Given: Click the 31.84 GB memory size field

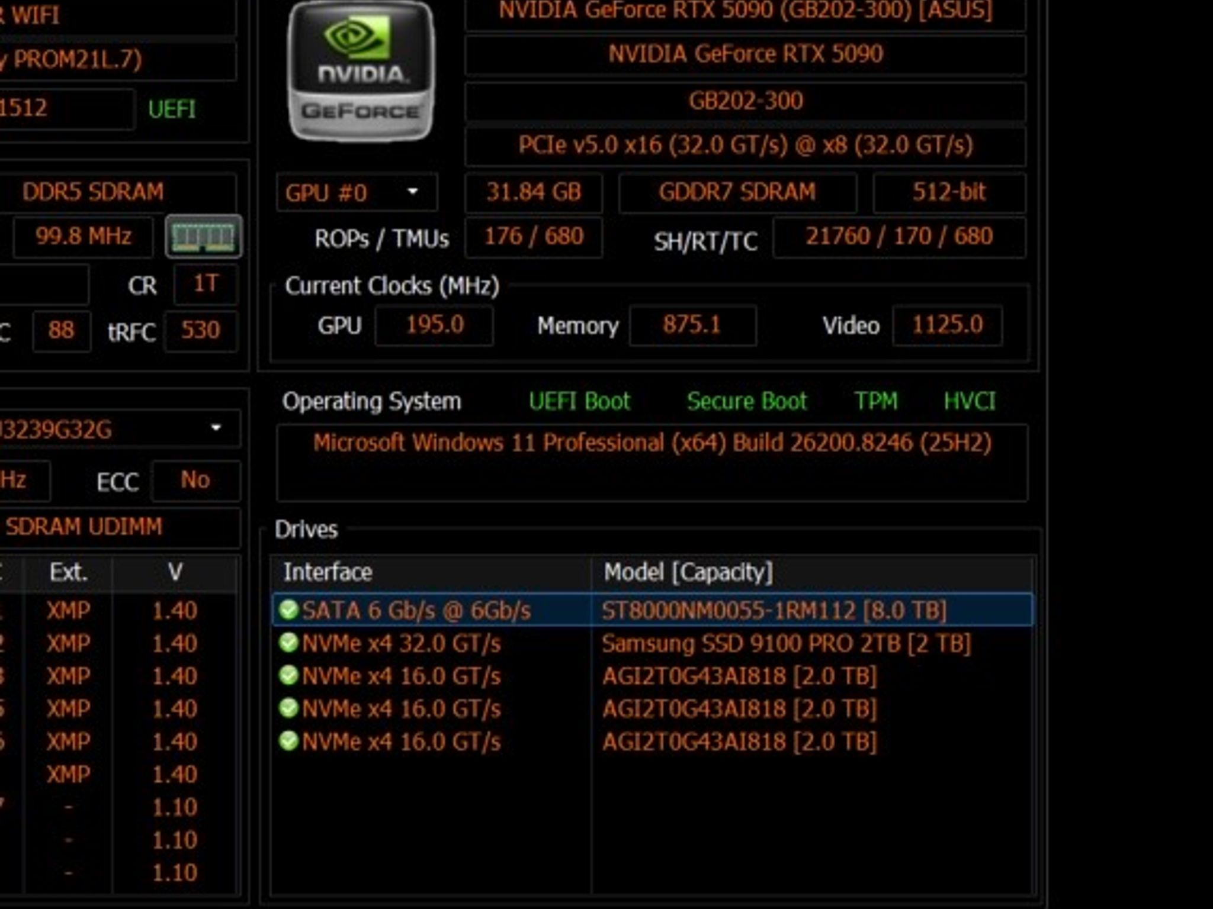Looking at the screenshot, I should (534, 192).
